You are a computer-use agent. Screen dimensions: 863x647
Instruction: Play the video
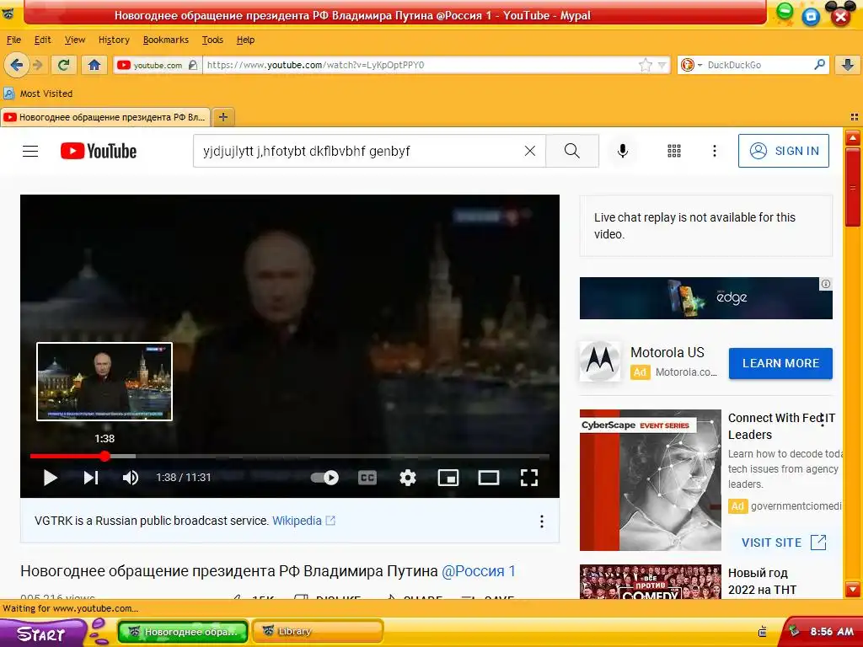tap(50, 478)
